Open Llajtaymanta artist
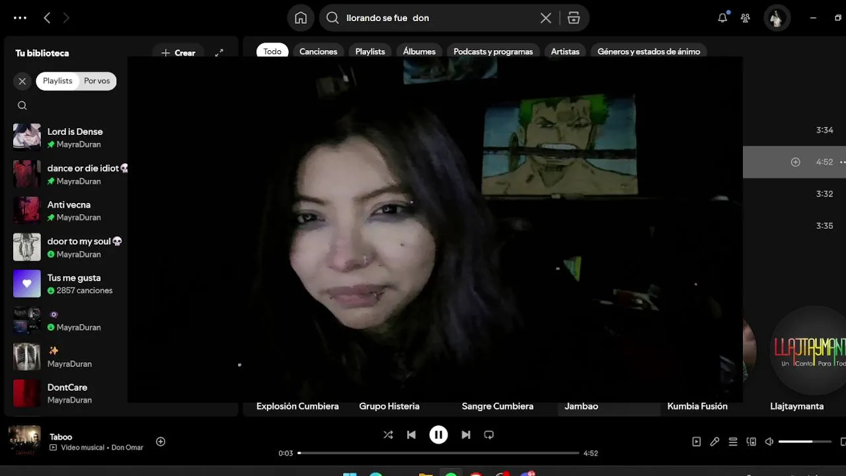This screenshot has height=476, width=846. tap(797, 407)
